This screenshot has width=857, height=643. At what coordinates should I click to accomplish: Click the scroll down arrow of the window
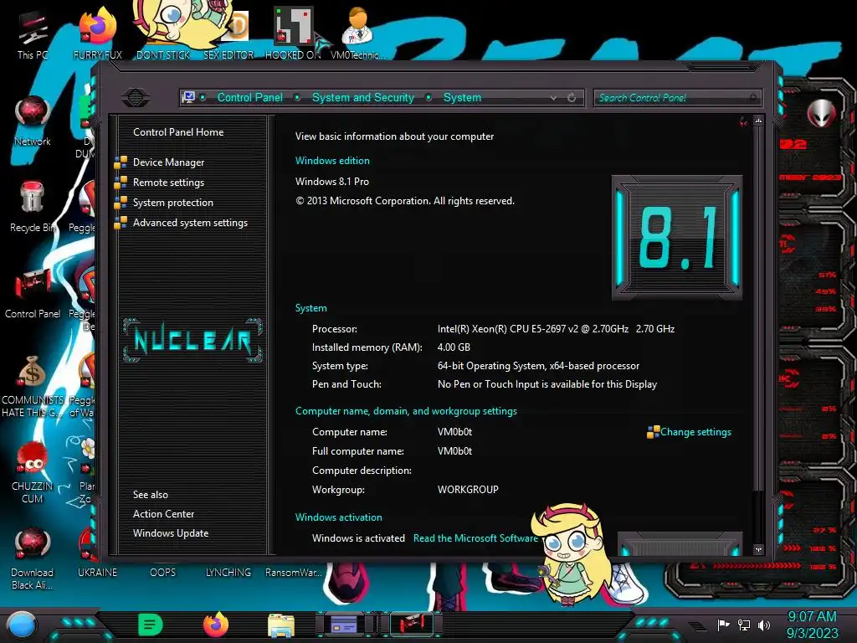pyautogui.click(x=758, y=549)
